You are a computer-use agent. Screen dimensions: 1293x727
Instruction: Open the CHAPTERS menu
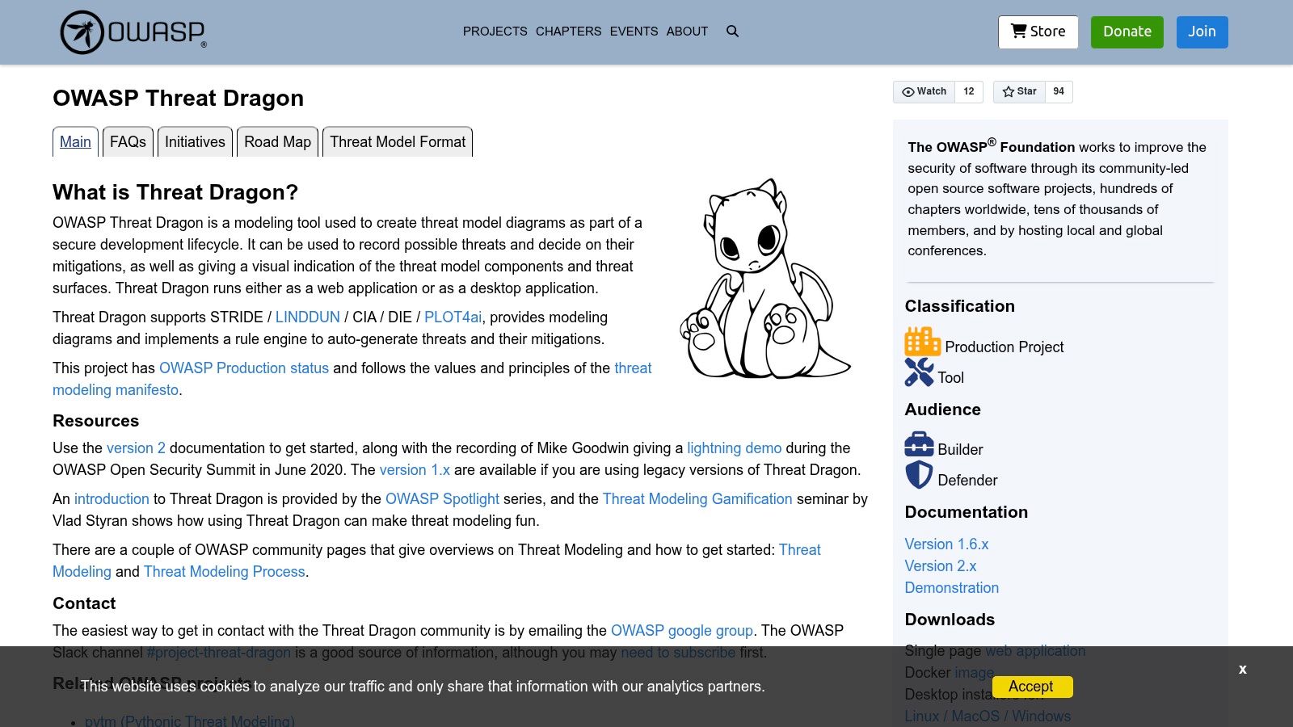tap(568, 32)
